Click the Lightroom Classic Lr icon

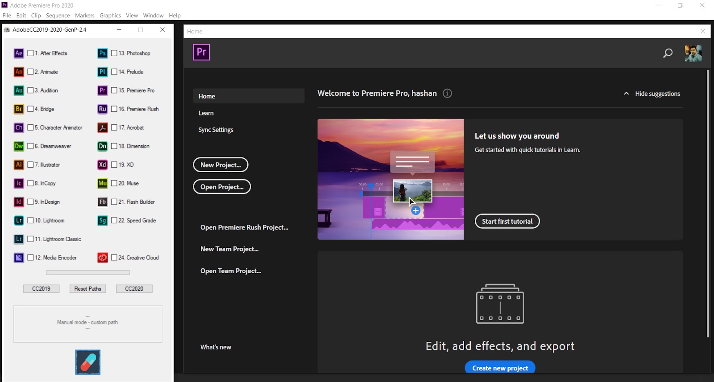coord(19,239)
